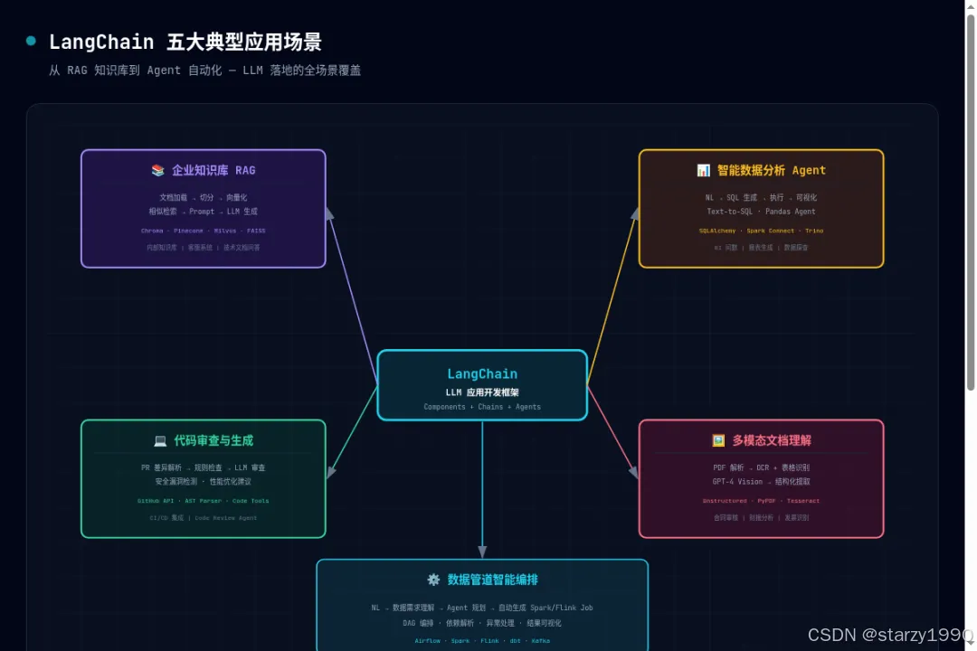
Task: Click the 文档加载 → 切分 → 向量化 line
Action: coord(204,197)
